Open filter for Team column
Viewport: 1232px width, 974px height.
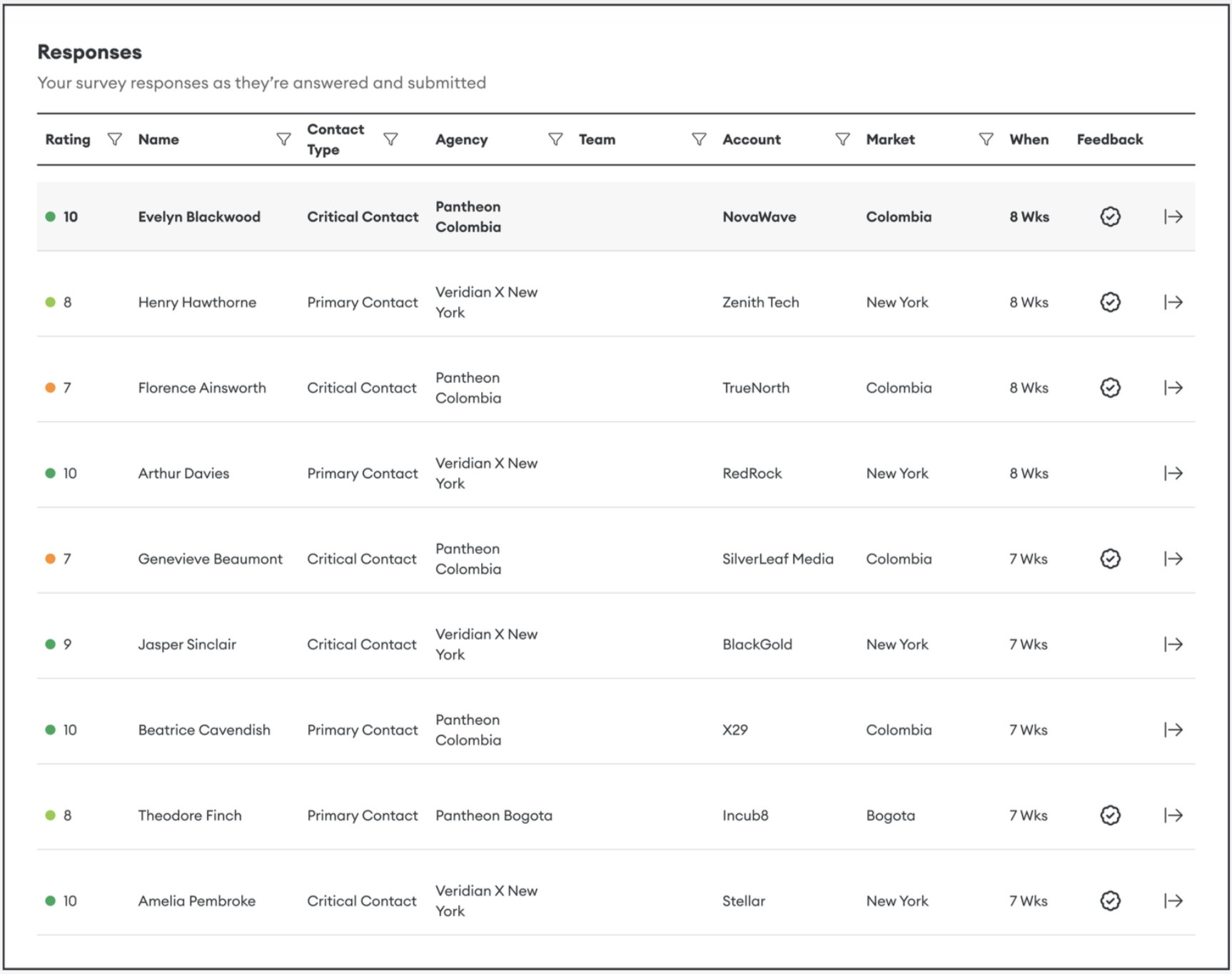699,139
